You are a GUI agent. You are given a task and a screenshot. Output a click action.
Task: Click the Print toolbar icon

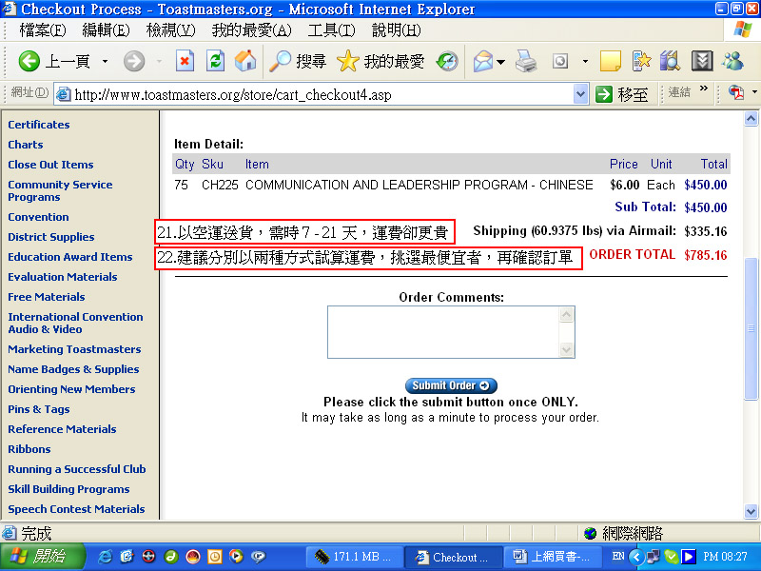click(526, 62)
